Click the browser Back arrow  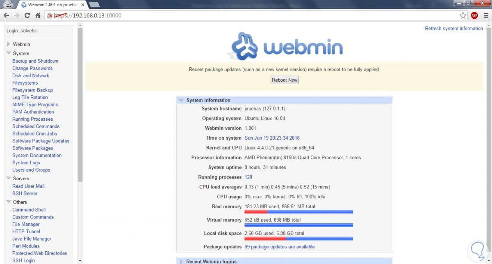pyautogui.click(x=6, y=16)
